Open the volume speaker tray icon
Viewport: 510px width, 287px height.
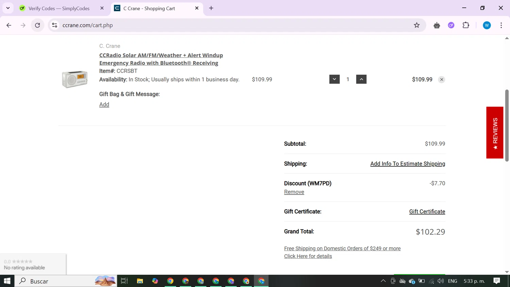[x=441, y=281]
